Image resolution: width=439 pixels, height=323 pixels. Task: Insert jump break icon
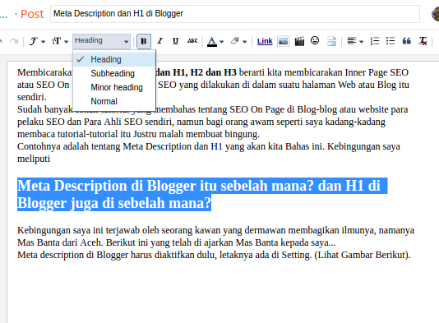click(x=331, y=41)
